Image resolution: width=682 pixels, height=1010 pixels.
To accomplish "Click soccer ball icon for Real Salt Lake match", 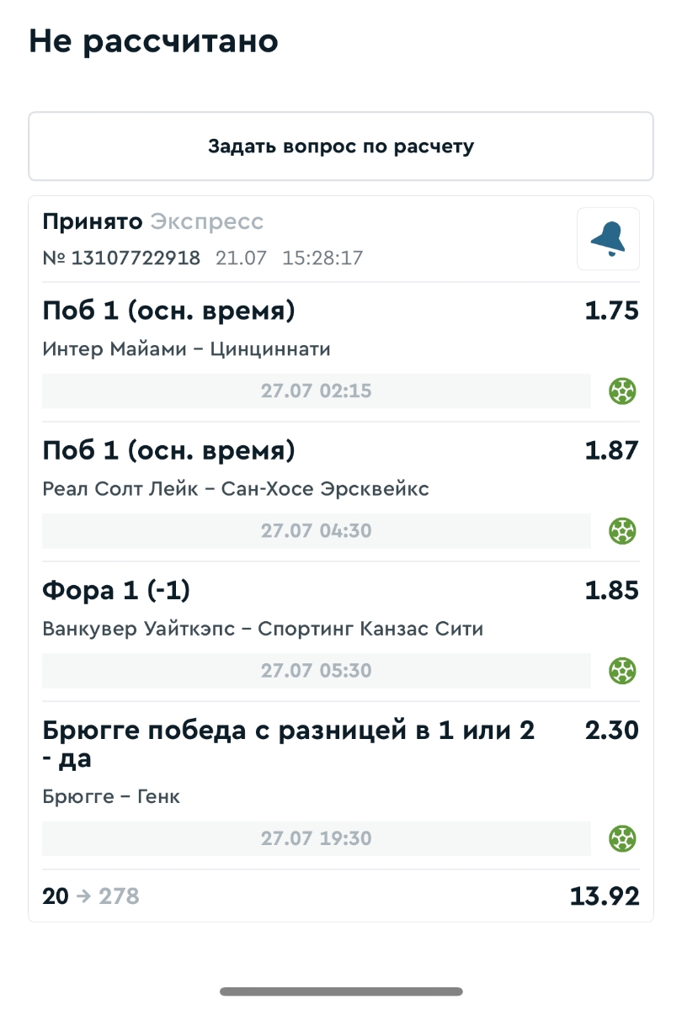I will [622, 531].
